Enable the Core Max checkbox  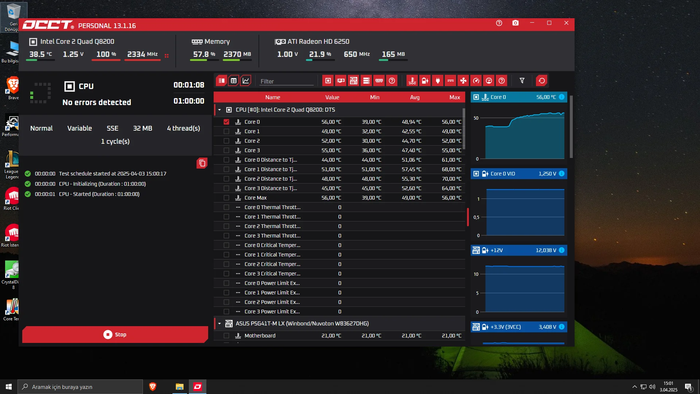[226, 198]
